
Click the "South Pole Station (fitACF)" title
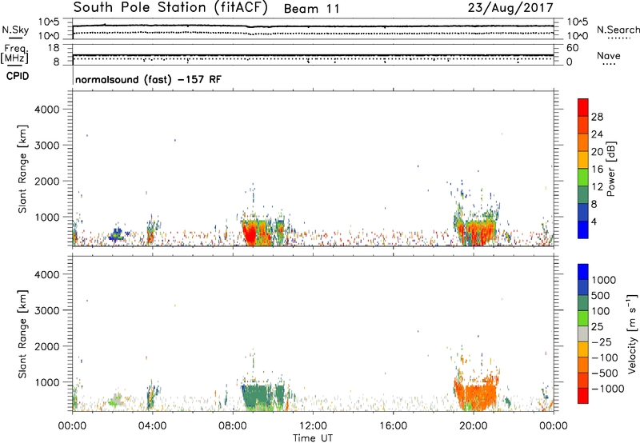(170, 8)
